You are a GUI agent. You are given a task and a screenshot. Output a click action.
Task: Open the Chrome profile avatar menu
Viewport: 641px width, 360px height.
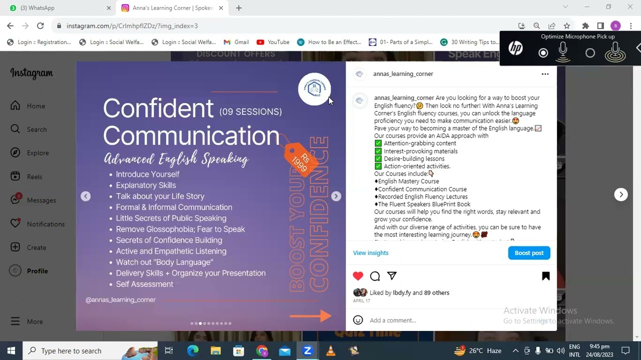tap(615, 26)
